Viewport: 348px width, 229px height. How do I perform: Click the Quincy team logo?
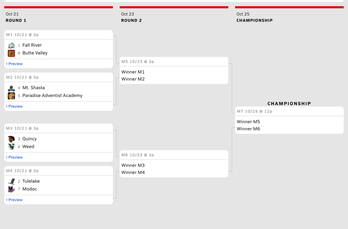pos(11,139)
